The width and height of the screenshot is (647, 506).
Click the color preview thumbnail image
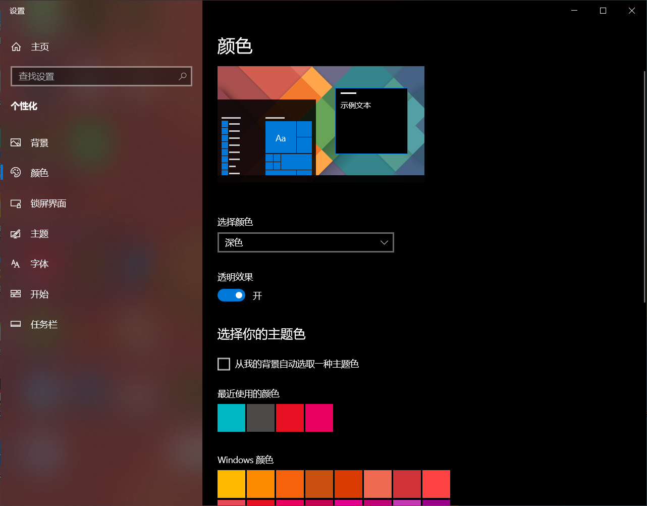pos(320,124)
